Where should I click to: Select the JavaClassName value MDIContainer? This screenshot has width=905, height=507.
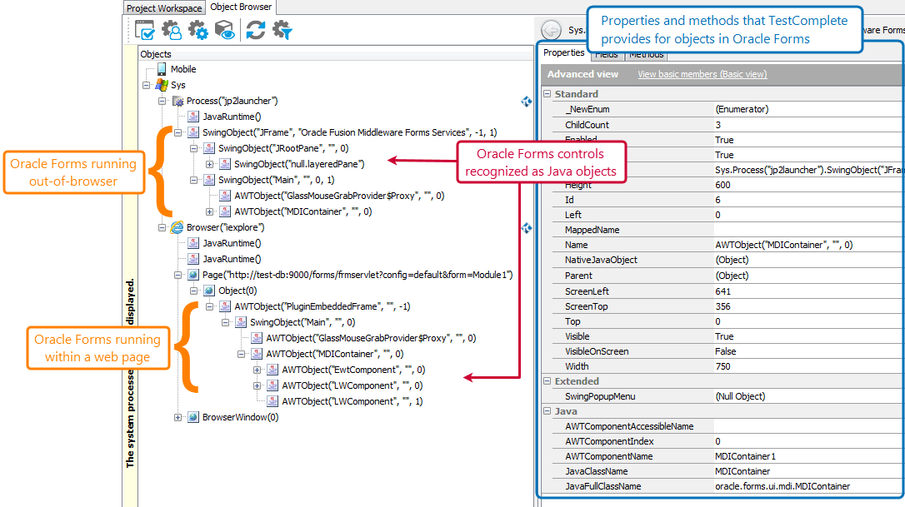point(742,471)
